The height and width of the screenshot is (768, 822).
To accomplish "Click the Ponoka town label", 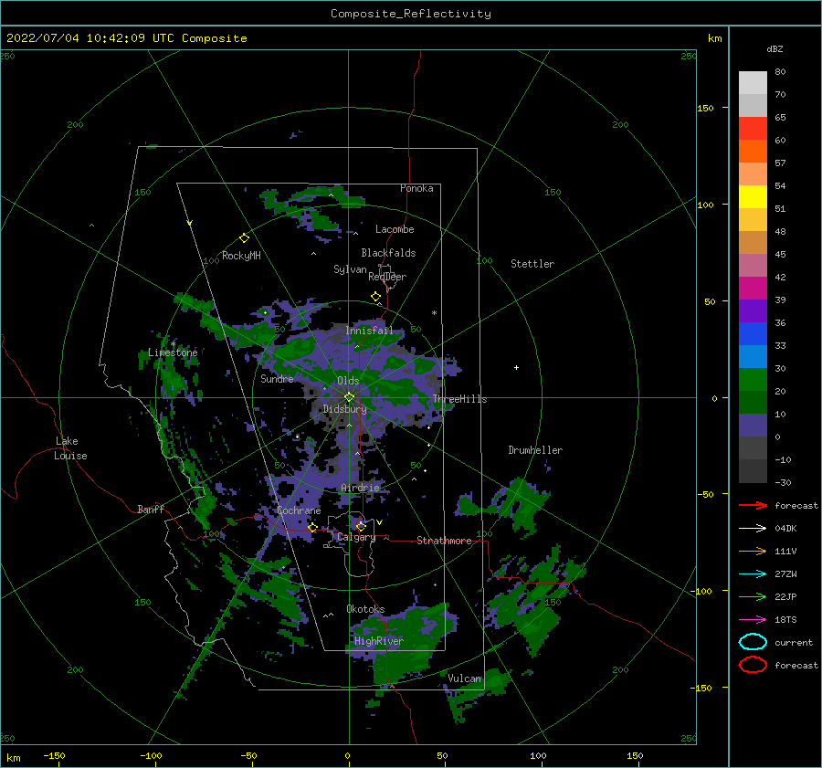I will coord(416,188).
